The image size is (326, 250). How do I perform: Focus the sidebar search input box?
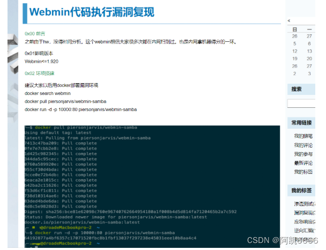click(301, 104)
